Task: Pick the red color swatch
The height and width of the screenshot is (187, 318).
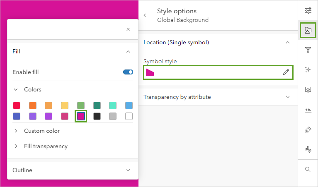Action: click(17, 105)
